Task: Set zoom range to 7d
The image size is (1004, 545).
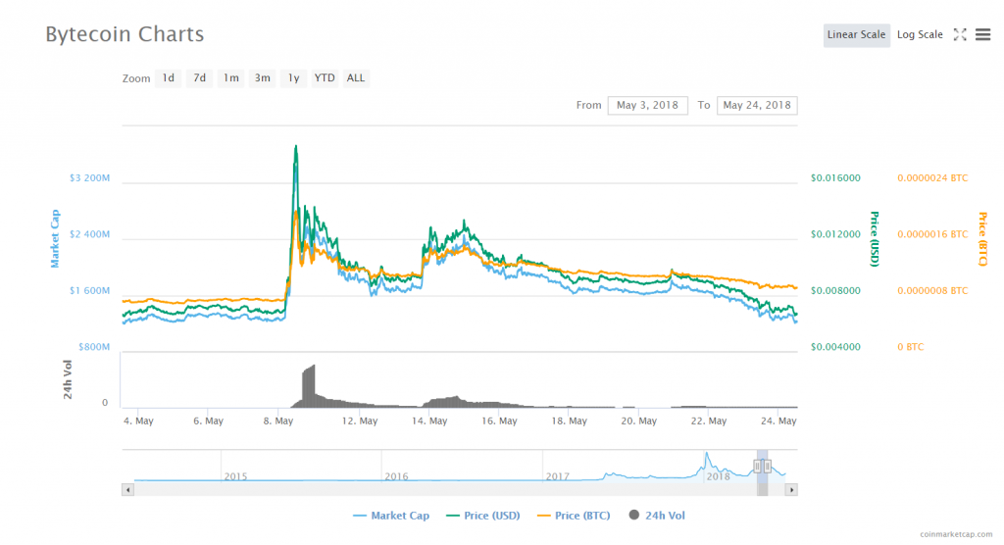Action: 200,78
